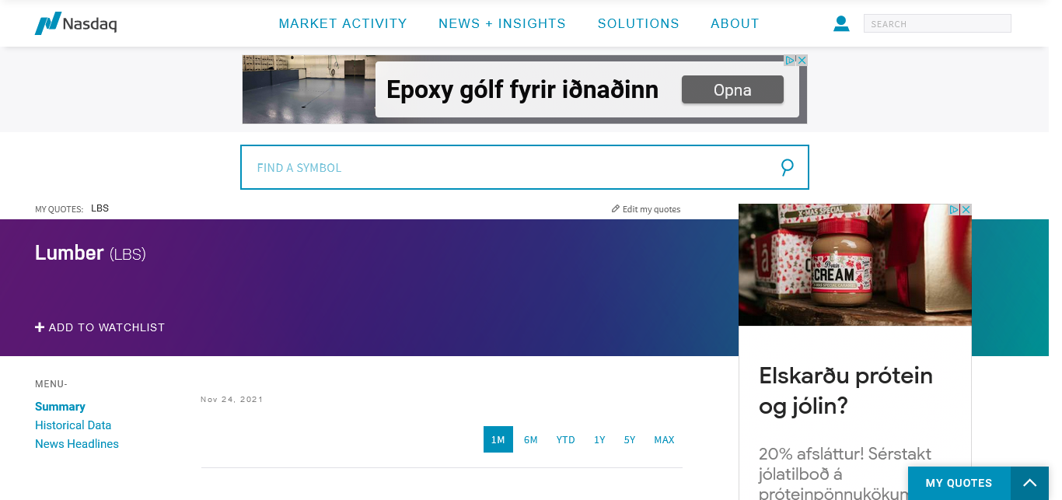Open the user account icon
The width and height of the screenshot is (1062, 500).
841,23
